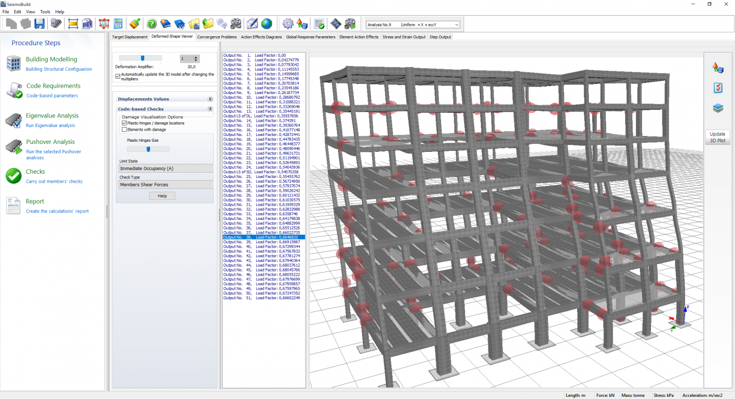Click the blue book with checkmark icon
The image size is (735, 399).
tap(180, 24)
